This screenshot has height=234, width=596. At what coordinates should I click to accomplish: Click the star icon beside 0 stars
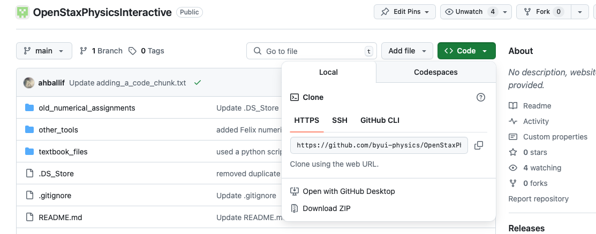coord(513,152)
